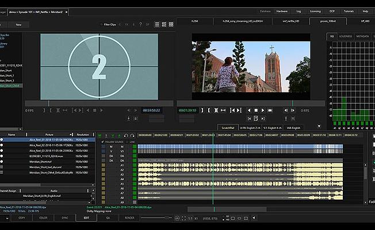Toggle the Follow Source checkbox
Image resolution: width=375 pixels, height=230 pixels.
[x=102, y=142]
